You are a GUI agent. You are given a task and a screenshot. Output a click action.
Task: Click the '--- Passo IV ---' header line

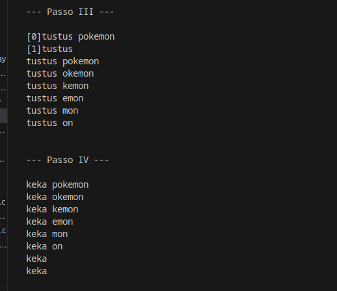click(68, 160)
